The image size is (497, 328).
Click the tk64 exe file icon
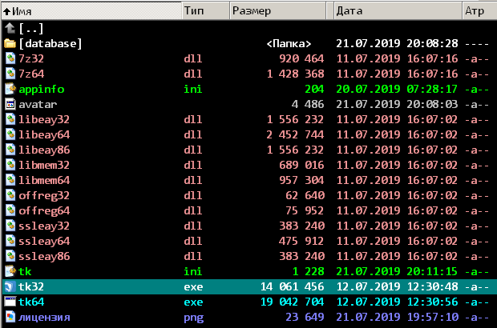pyautogui.click(x=10, y=302)
